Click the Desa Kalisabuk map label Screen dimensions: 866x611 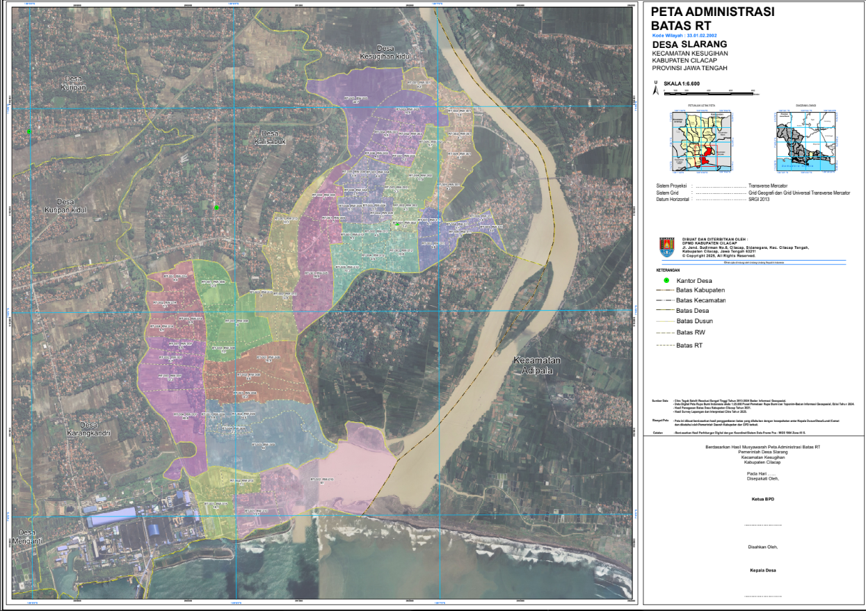tap(271, 137)
